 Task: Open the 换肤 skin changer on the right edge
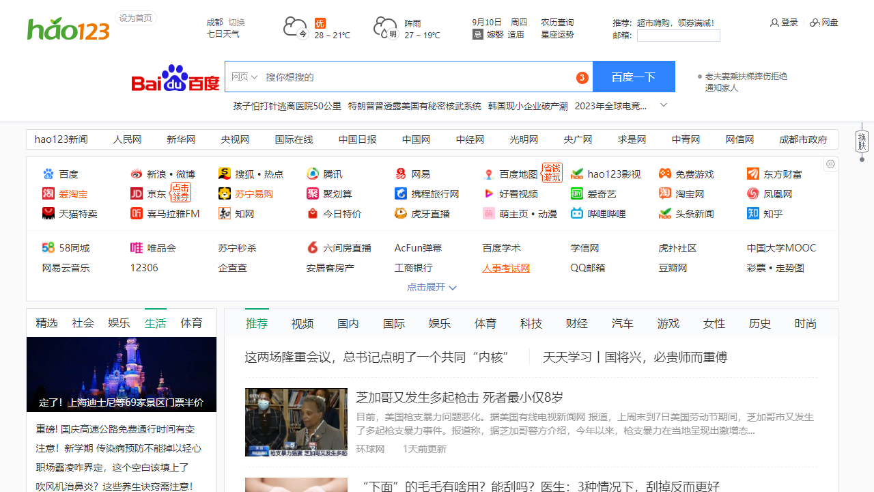pos(862,141)
